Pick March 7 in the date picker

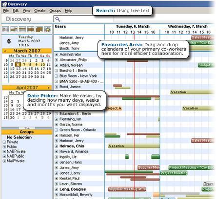click(24, 65)
